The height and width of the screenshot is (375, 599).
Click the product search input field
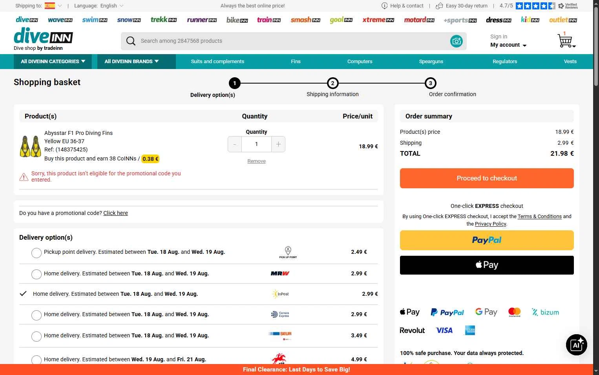click(x=294, y=41)
